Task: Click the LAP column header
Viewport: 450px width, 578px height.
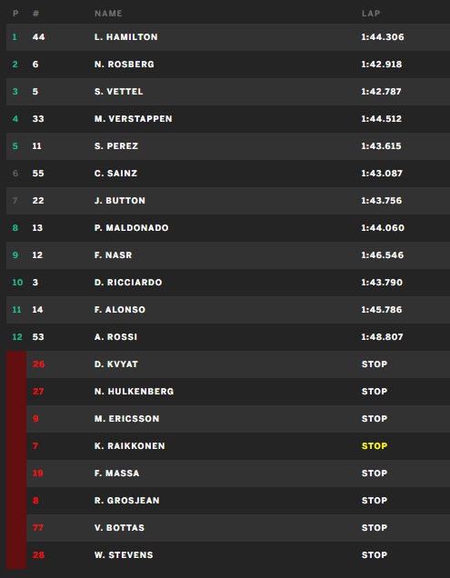Action: tap(371, 14)
